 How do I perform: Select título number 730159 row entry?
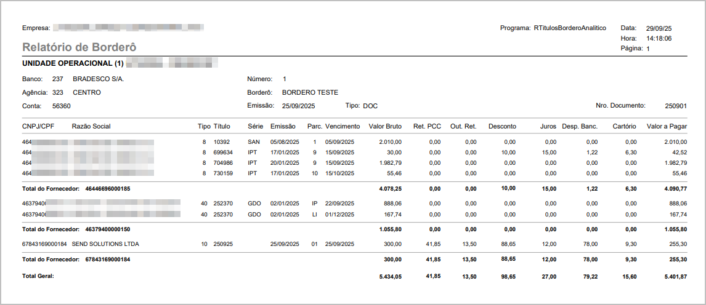pos(223,173)
